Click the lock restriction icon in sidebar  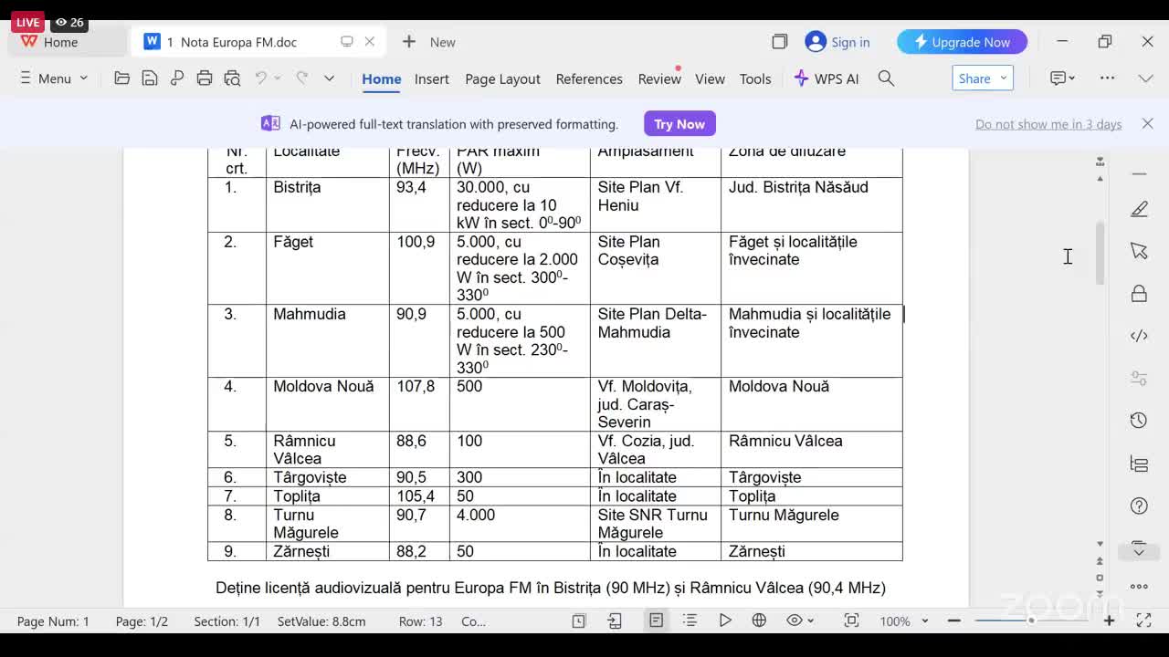(1139, 294)
